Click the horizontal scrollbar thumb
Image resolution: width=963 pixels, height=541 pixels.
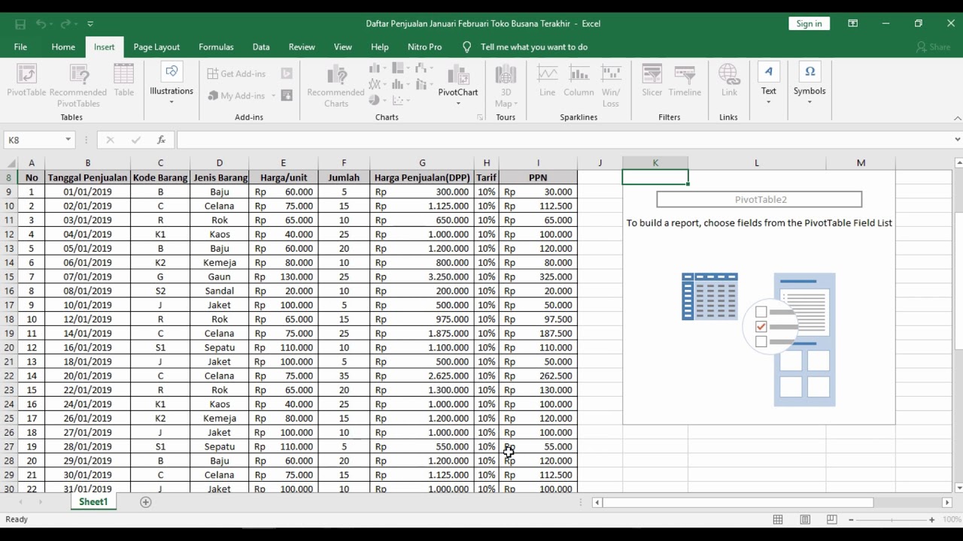737,502
